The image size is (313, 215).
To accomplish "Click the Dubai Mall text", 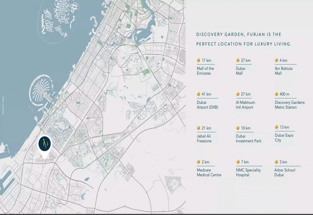I will 241,71.
